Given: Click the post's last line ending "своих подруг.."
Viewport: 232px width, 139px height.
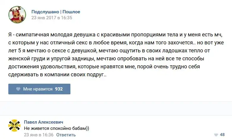Looking at the screenshot, I should coord(57,75).
